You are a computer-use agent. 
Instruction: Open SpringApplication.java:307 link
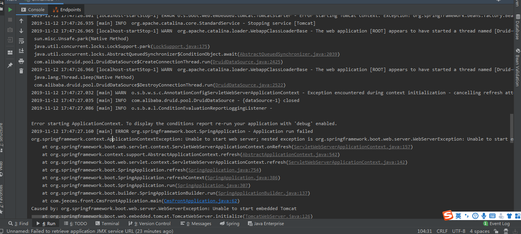tap(212, 185)
